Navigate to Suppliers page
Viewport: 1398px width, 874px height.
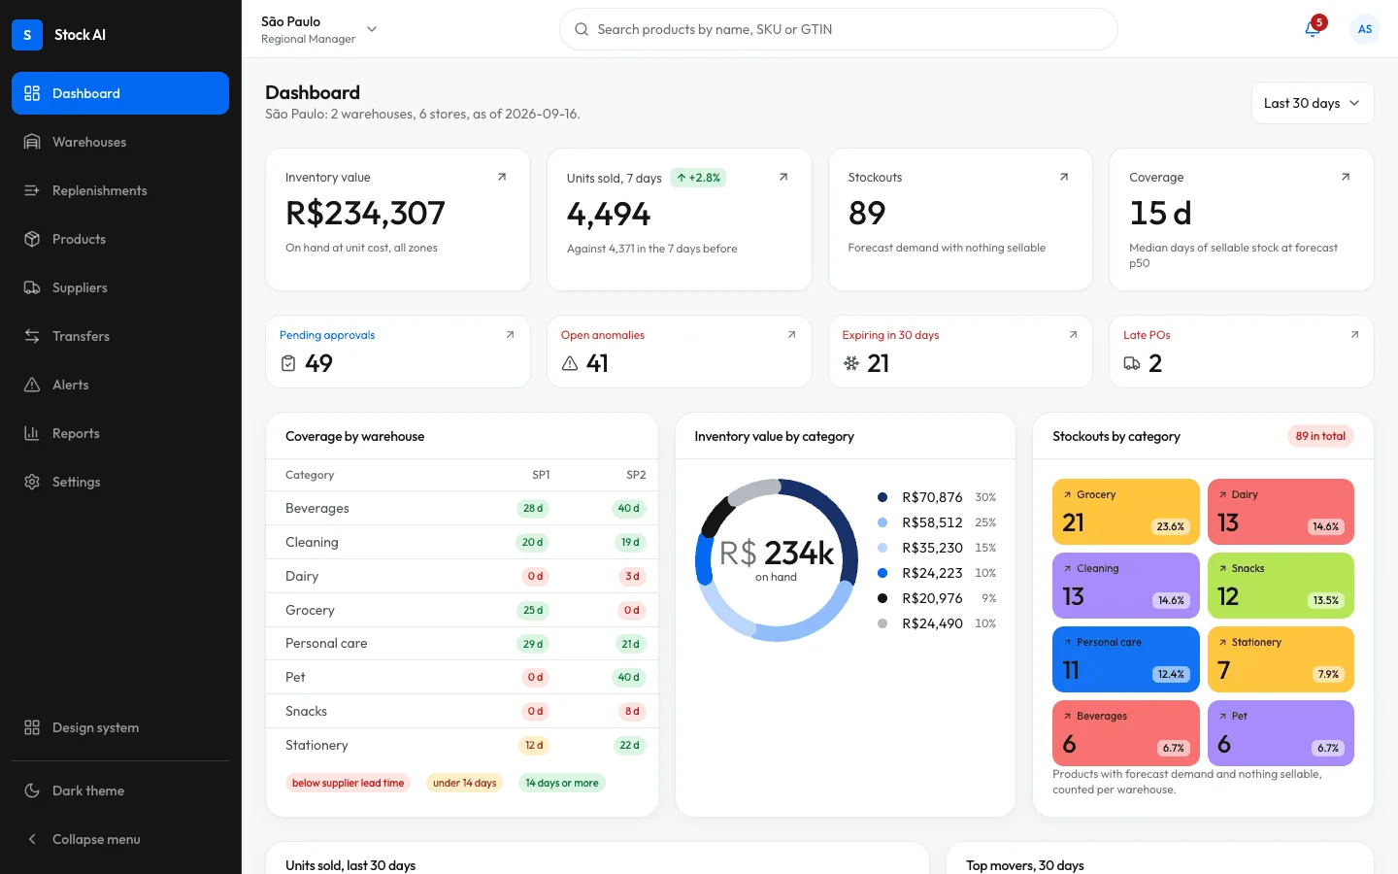tap(120, 287)
